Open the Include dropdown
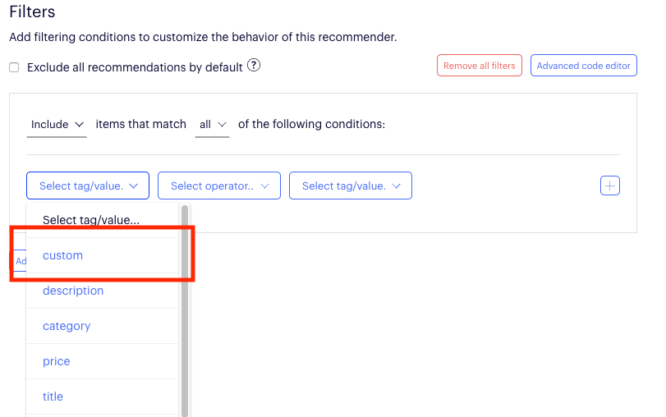The image size is (666, 417). click(x=57, y=125)
